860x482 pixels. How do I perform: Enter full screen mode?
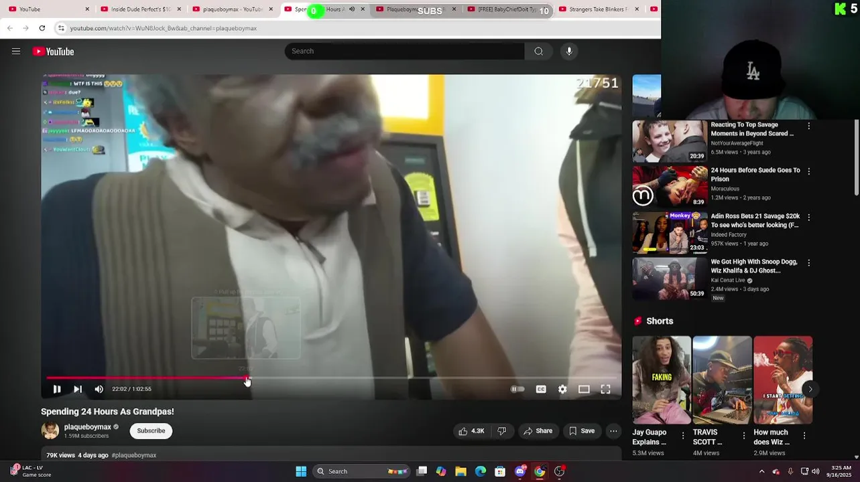605,389
